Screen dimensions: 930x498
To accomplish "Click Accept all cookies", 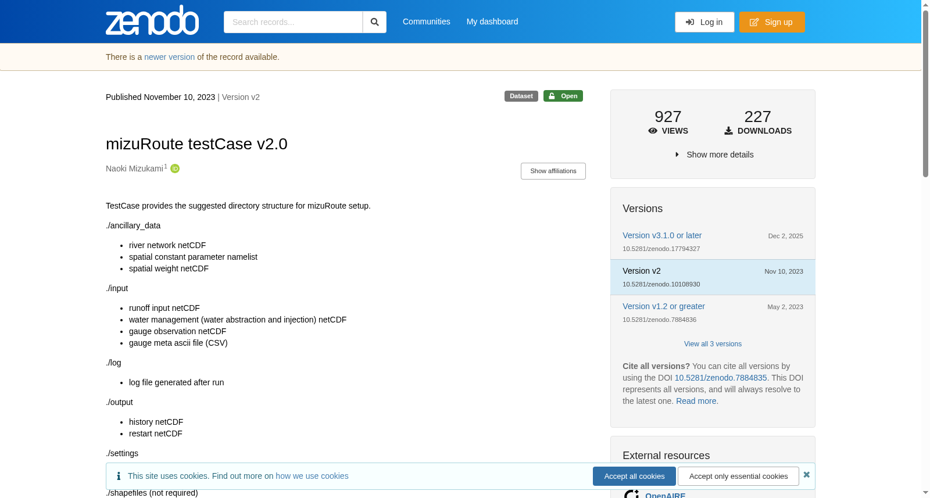I will pyautogui.click(x=634, y=476).
